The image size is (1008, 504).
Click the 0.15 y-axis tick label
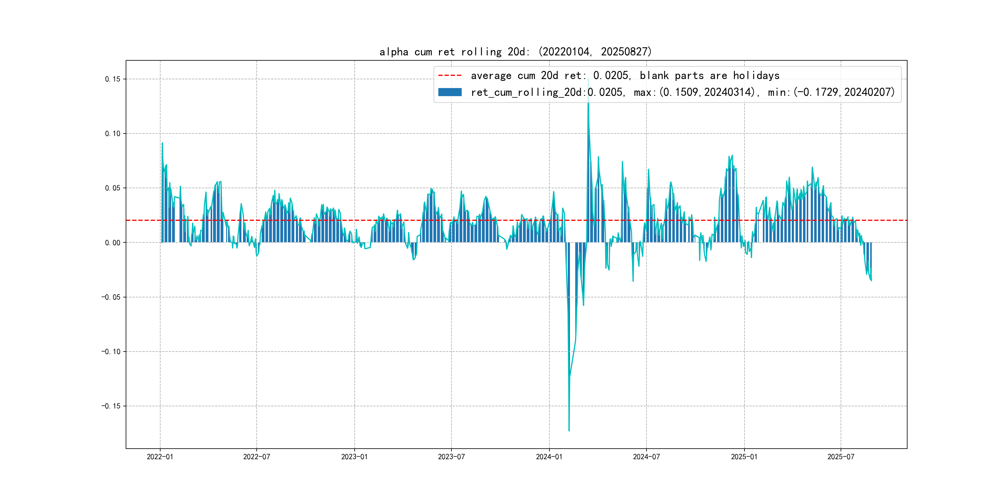click(x=113, y=79)
